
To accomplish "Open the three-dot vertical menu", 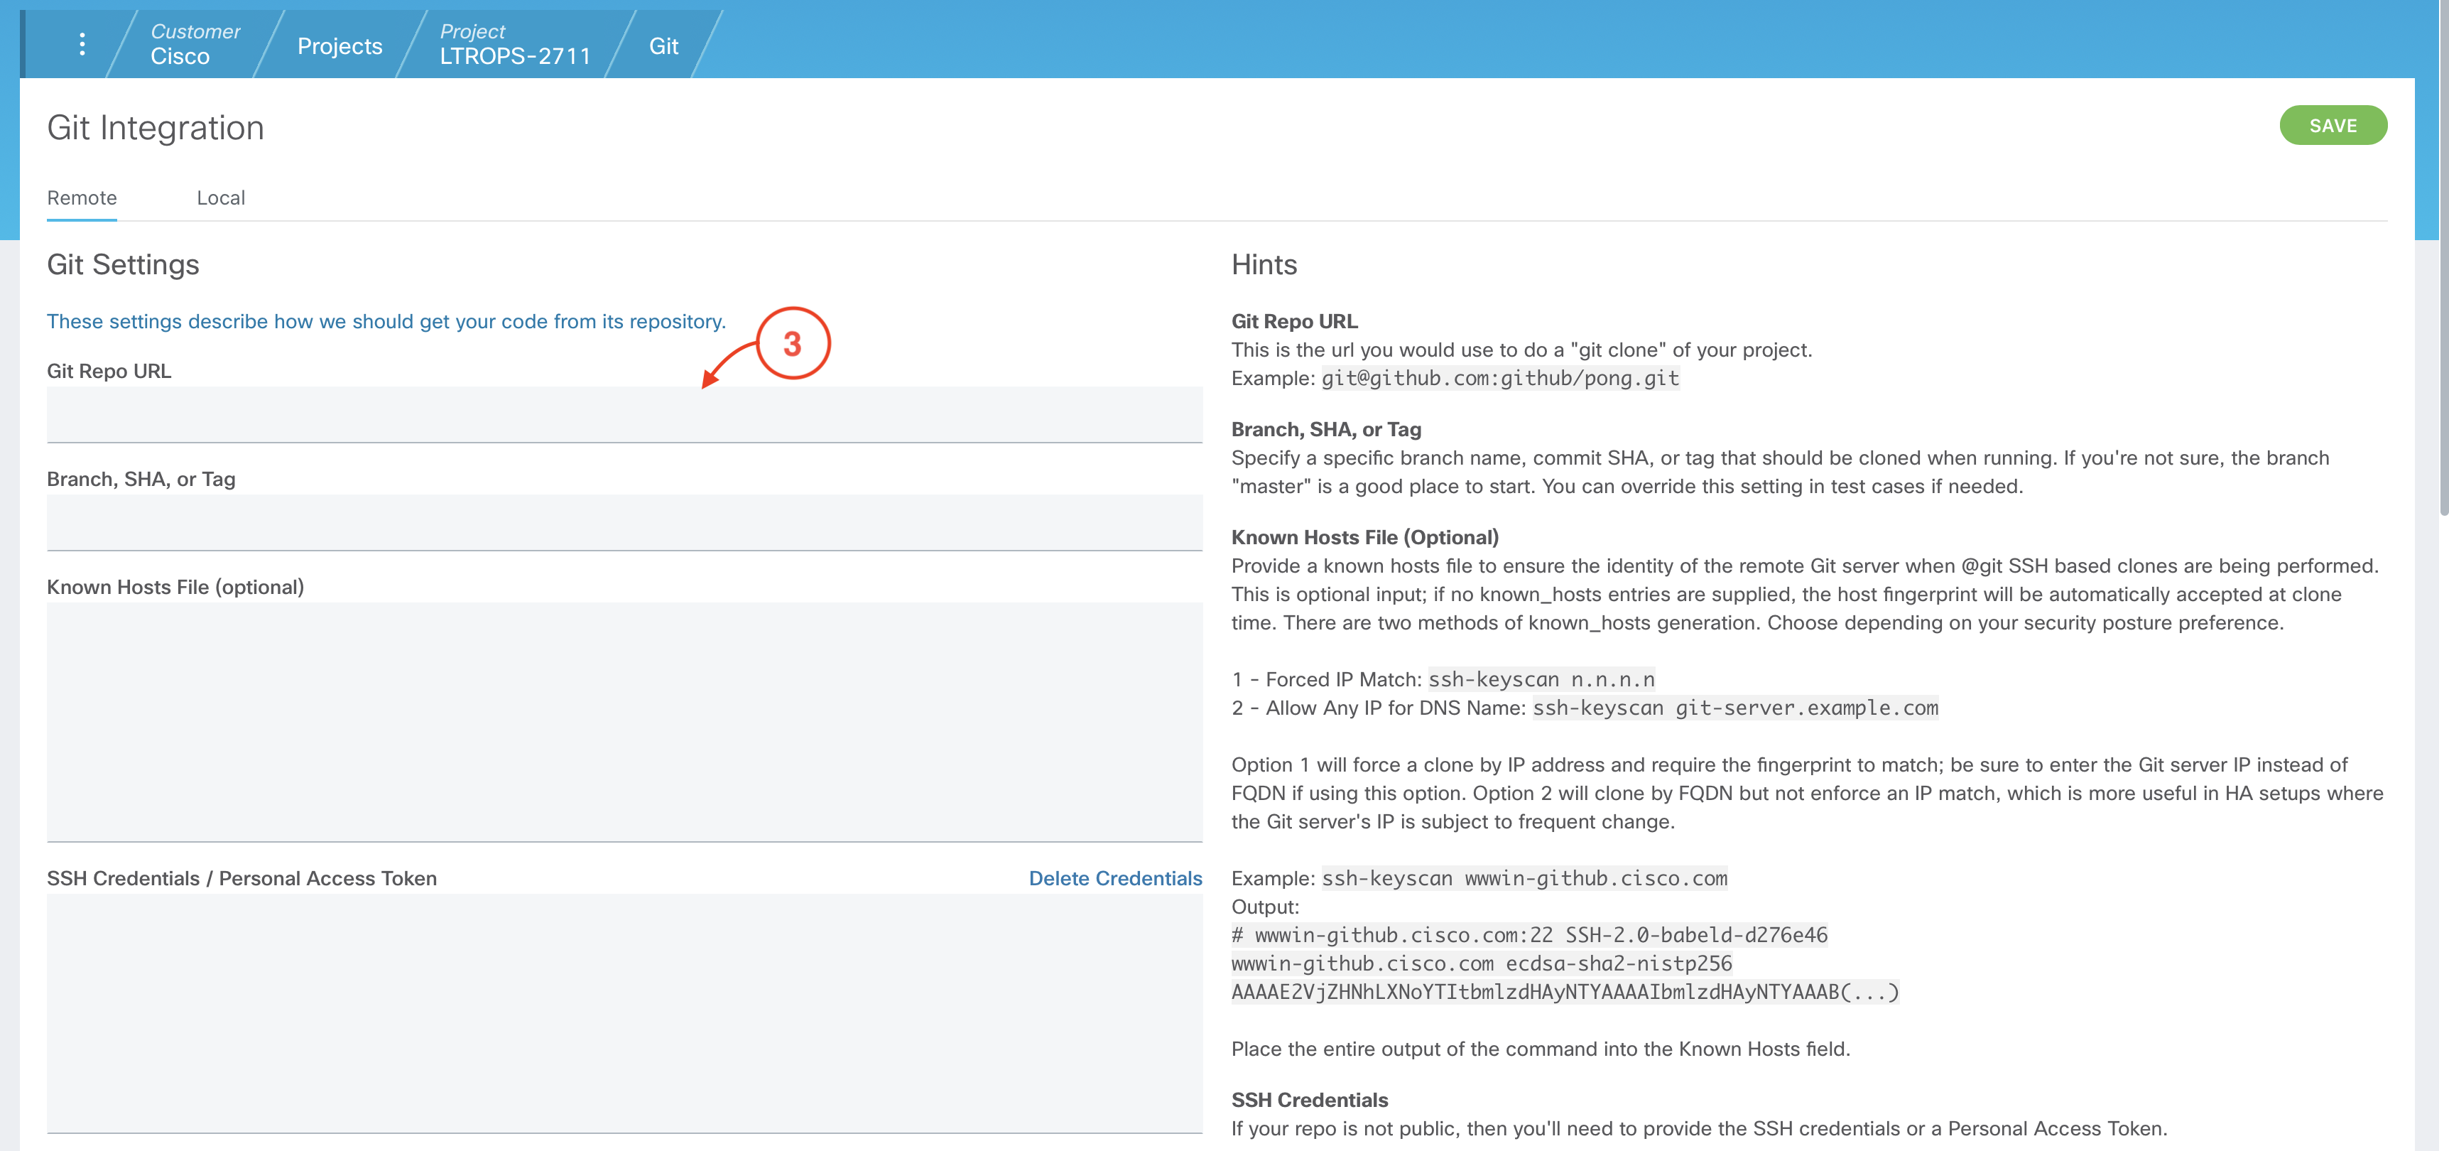I will click(82, 45).
